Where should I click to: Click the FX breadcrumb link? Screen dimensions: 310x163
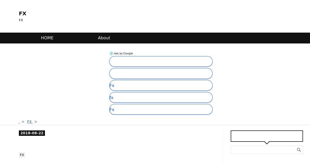(30, 122)
